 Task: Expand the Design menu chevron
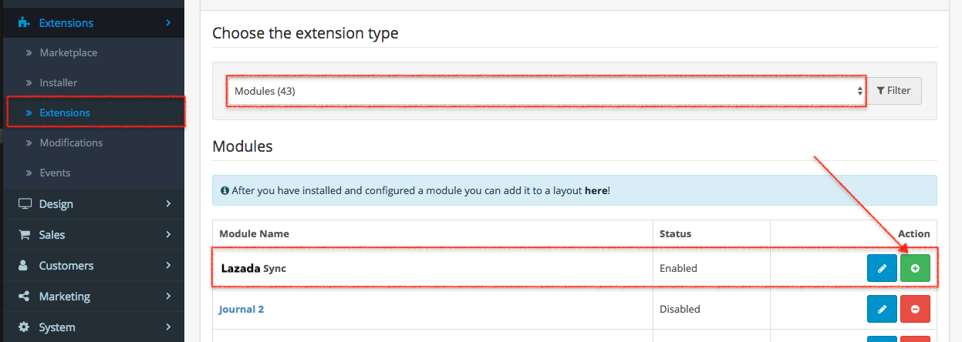[x=167, y=204]
